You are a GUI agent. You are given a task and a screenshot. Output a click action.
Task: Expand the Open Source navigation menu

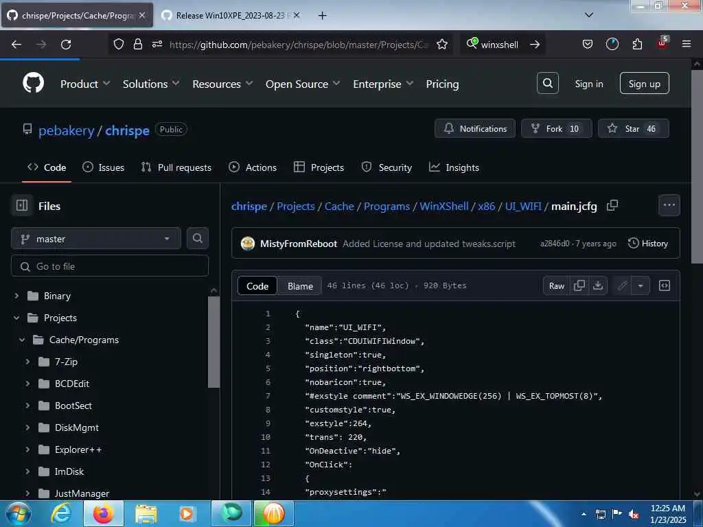pyautogui.click(x=303, y=84)
